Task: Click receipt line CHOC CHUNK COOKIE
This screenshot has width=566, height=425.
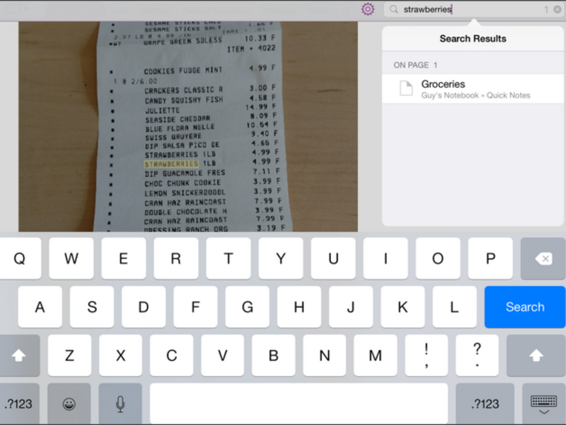Action: [183, 183]
